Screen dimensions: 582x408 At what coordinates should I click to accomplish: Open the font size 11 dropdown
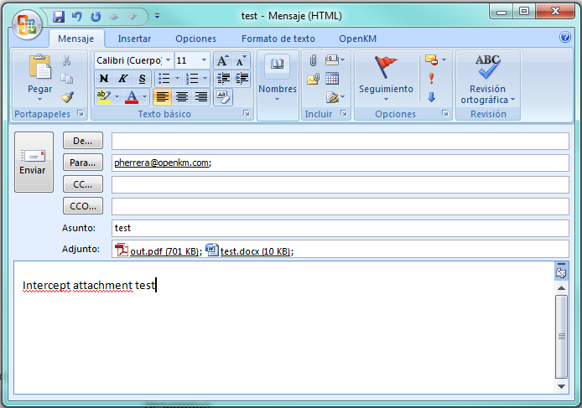tap(204, 60)
